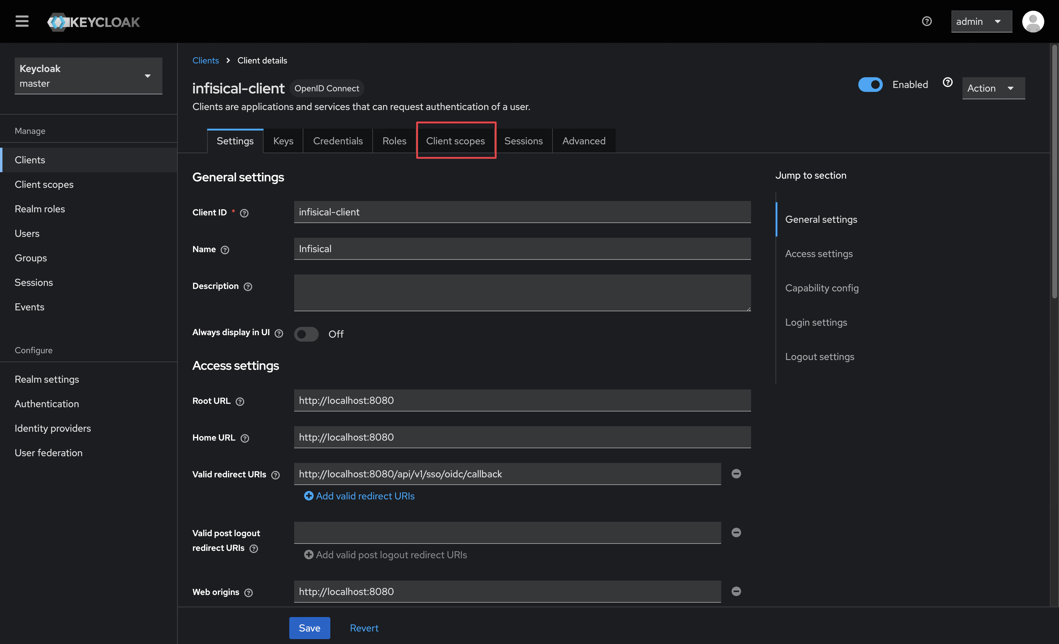Click the Description text area
Screen dimensions: 1059x644
point(522,293)
